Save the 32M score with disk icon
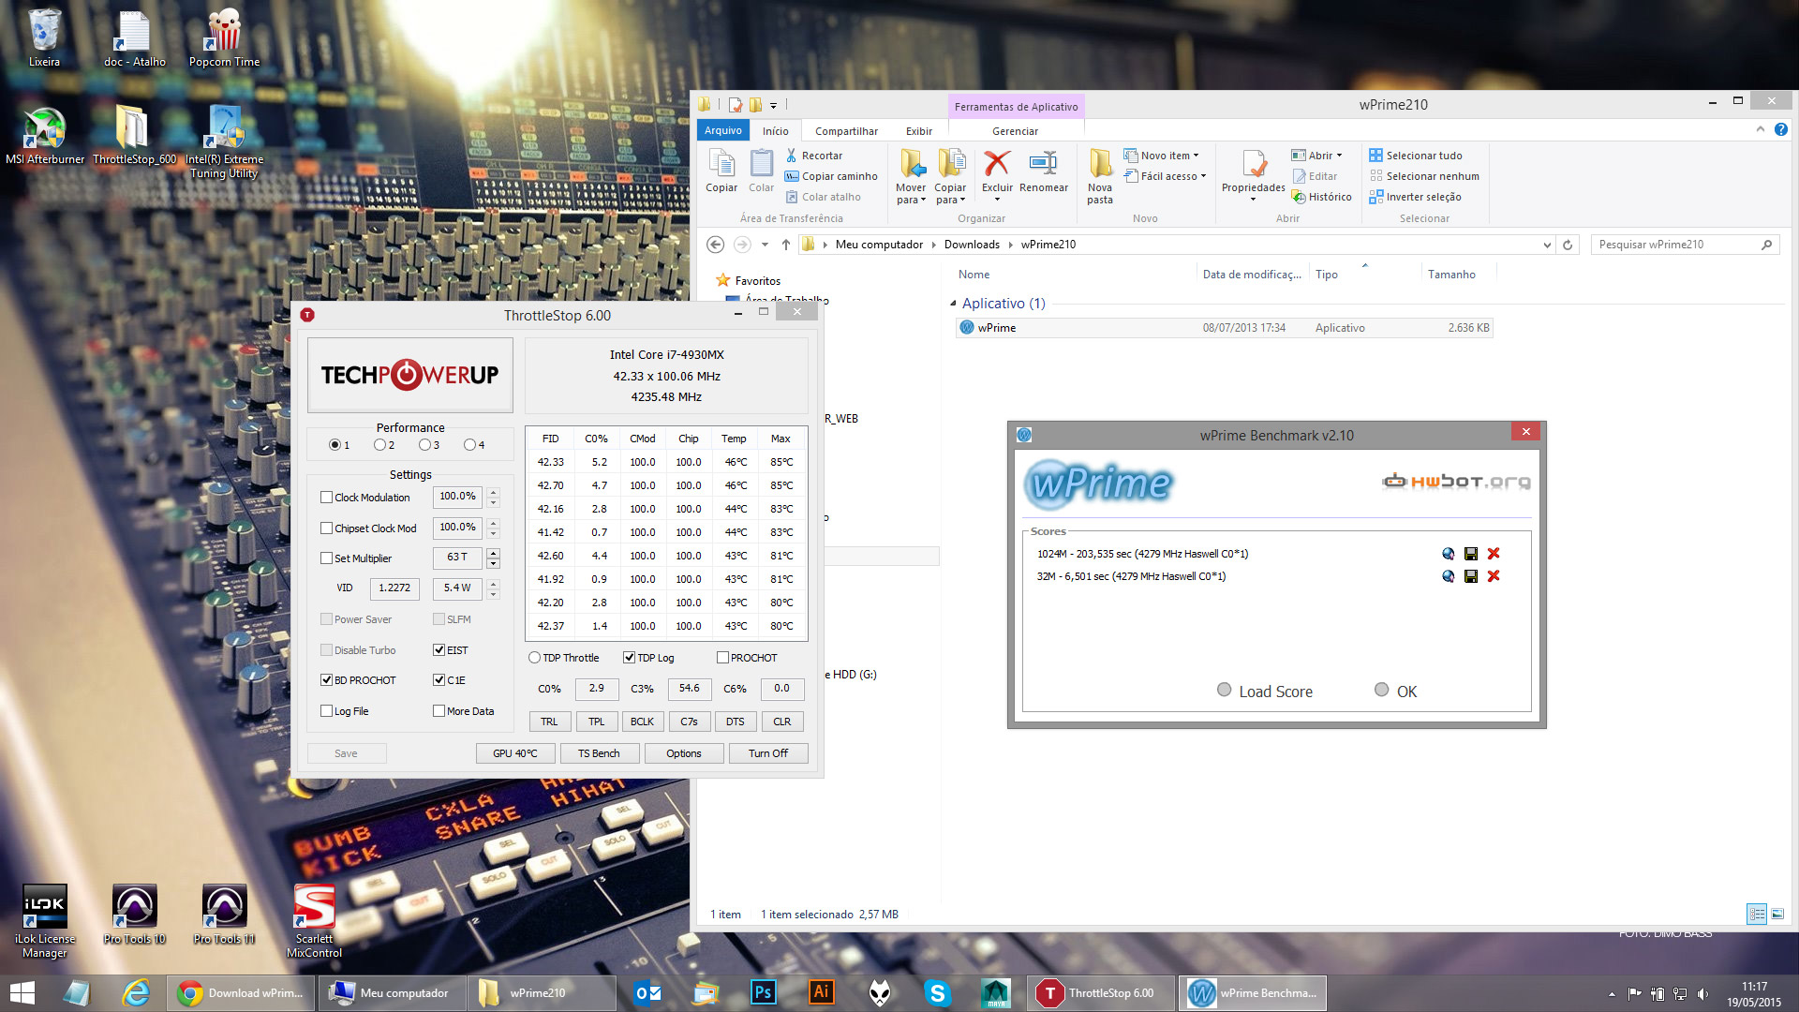Viewport: 1799px width, 1012px height. point(1471,576)
